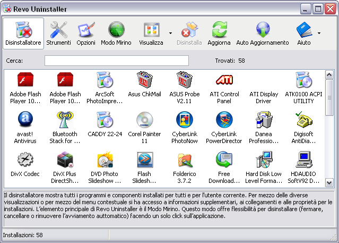This screenshot has height=243, width=339.
Task: Click the Auto Aggiornamento globe icon
Action: (x=263, y=30)
